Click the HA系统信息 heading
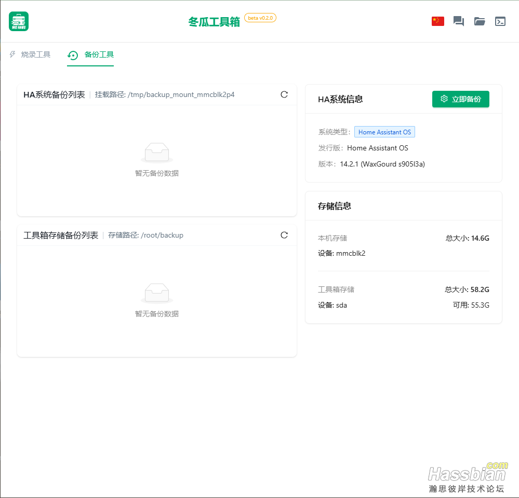 click(340, 99)
